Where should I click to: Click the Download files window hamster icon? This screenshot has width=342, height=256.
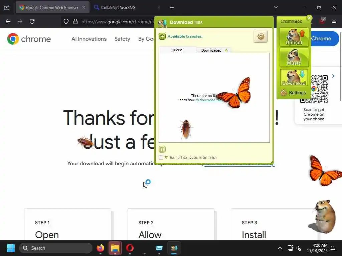coord(163,23)
